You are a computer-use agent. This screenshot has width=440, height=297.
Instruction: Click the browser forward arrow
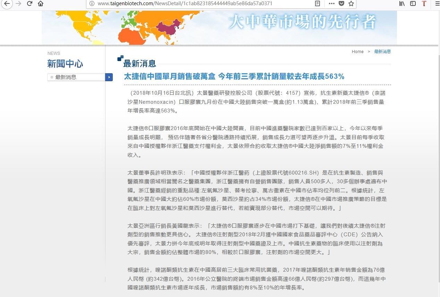click(x=18, y=3)
